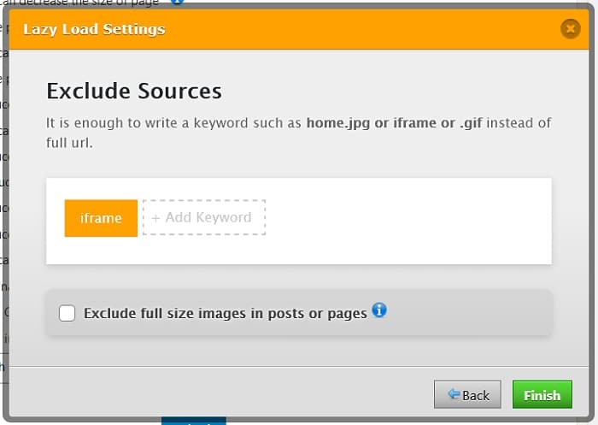Close the Lazy Load Settings dialog
Image resolution: width=598 pixels, height=425 pixels.
coord(570,29)
